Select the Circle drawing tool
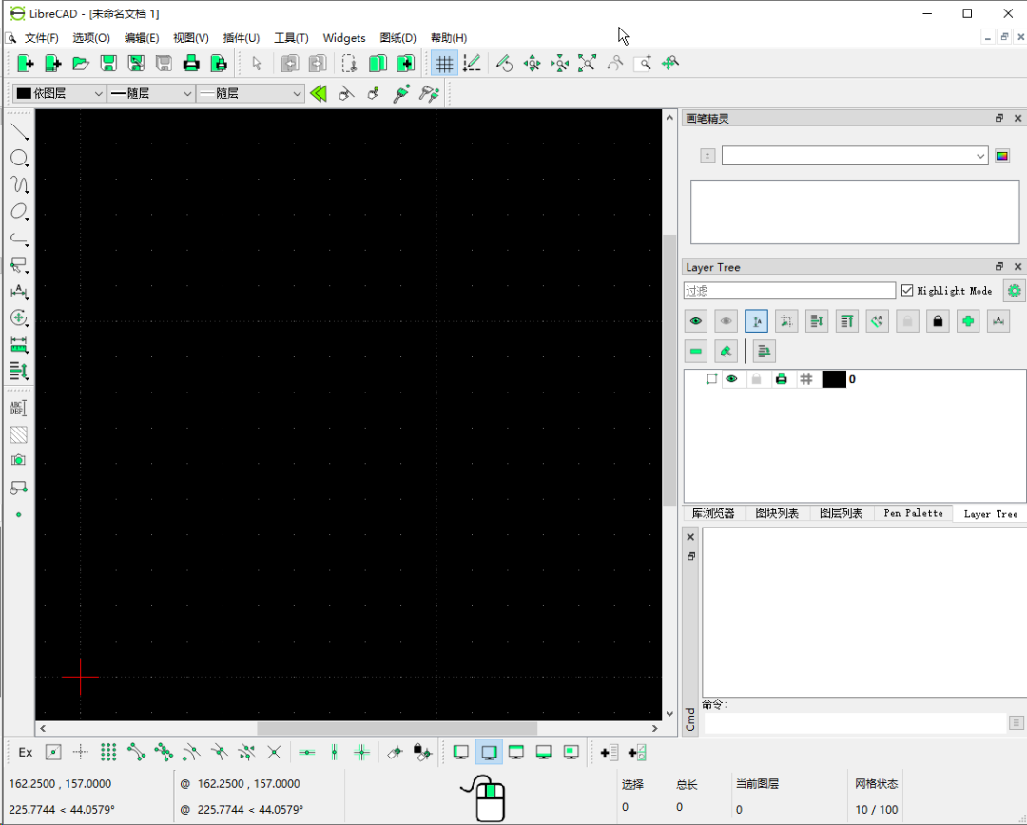Viewport: 1027px width, 825px height. (x=18, y=158)
